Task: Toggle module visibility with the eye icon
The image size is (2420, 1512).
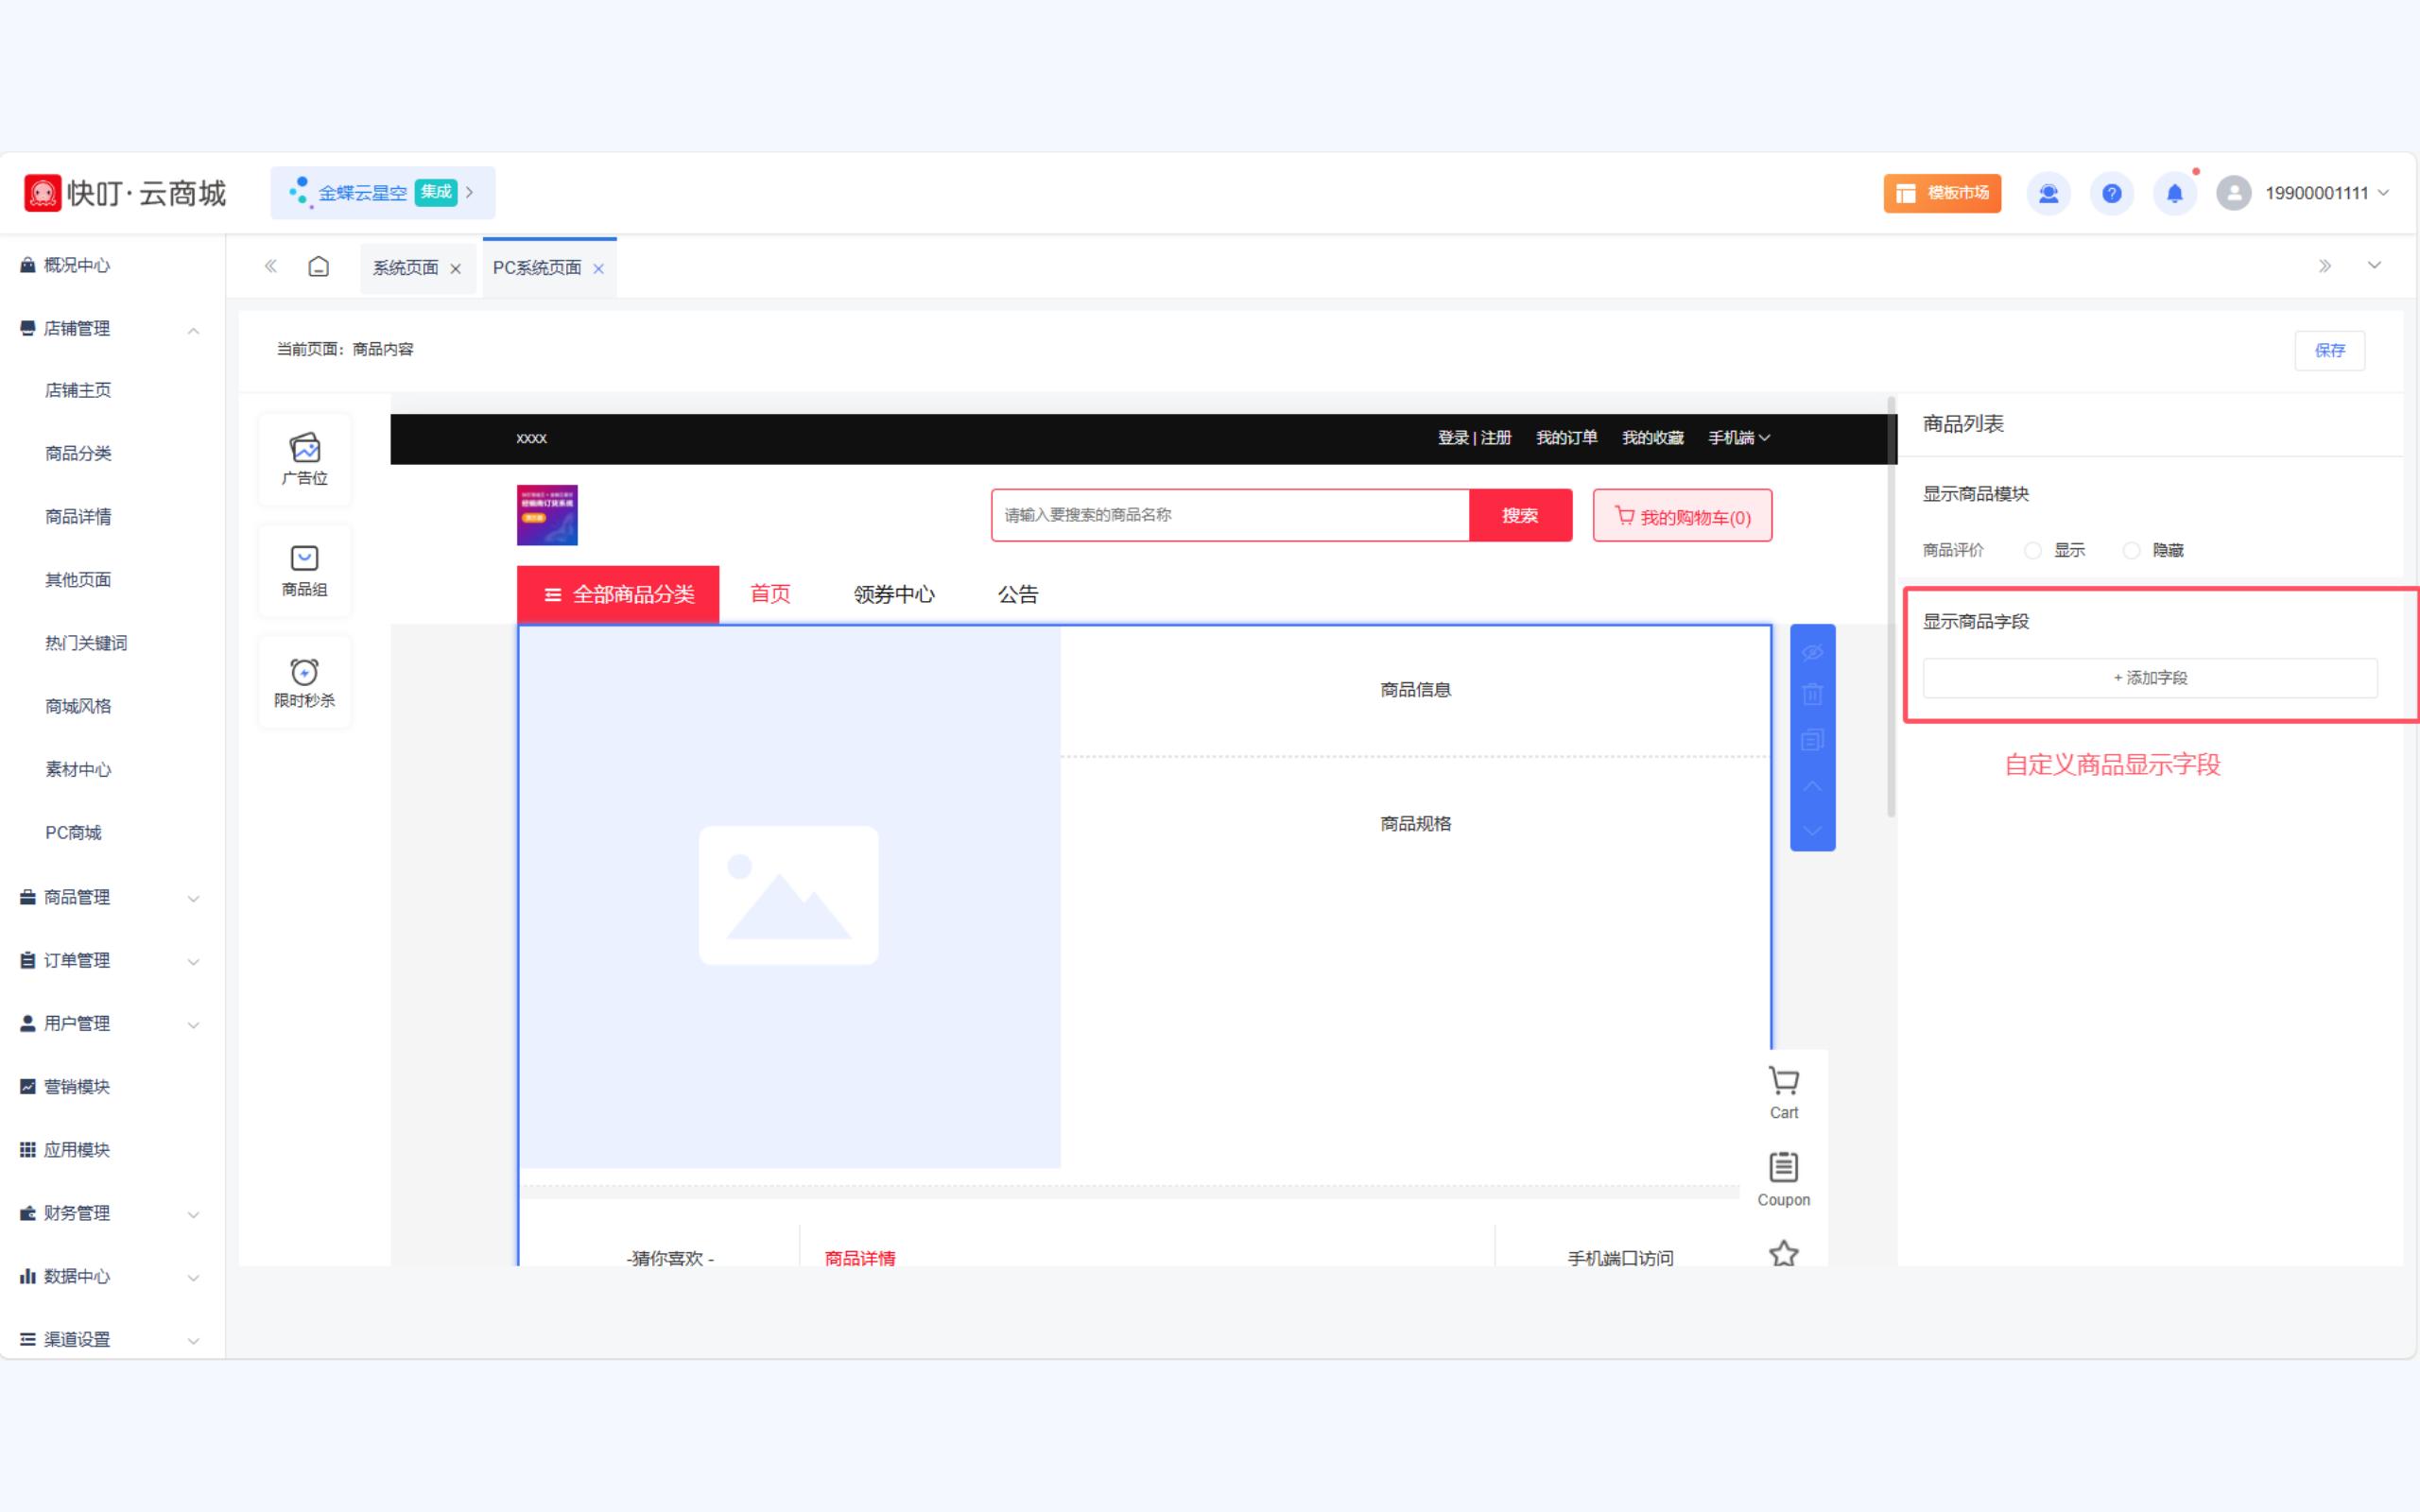Action: point(1812,653)
